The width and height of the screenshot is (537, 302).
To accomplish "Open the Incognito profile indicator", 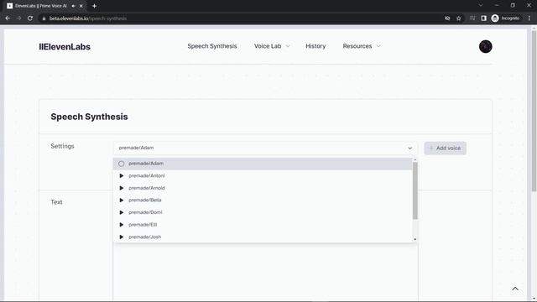I will coord(505,18).
